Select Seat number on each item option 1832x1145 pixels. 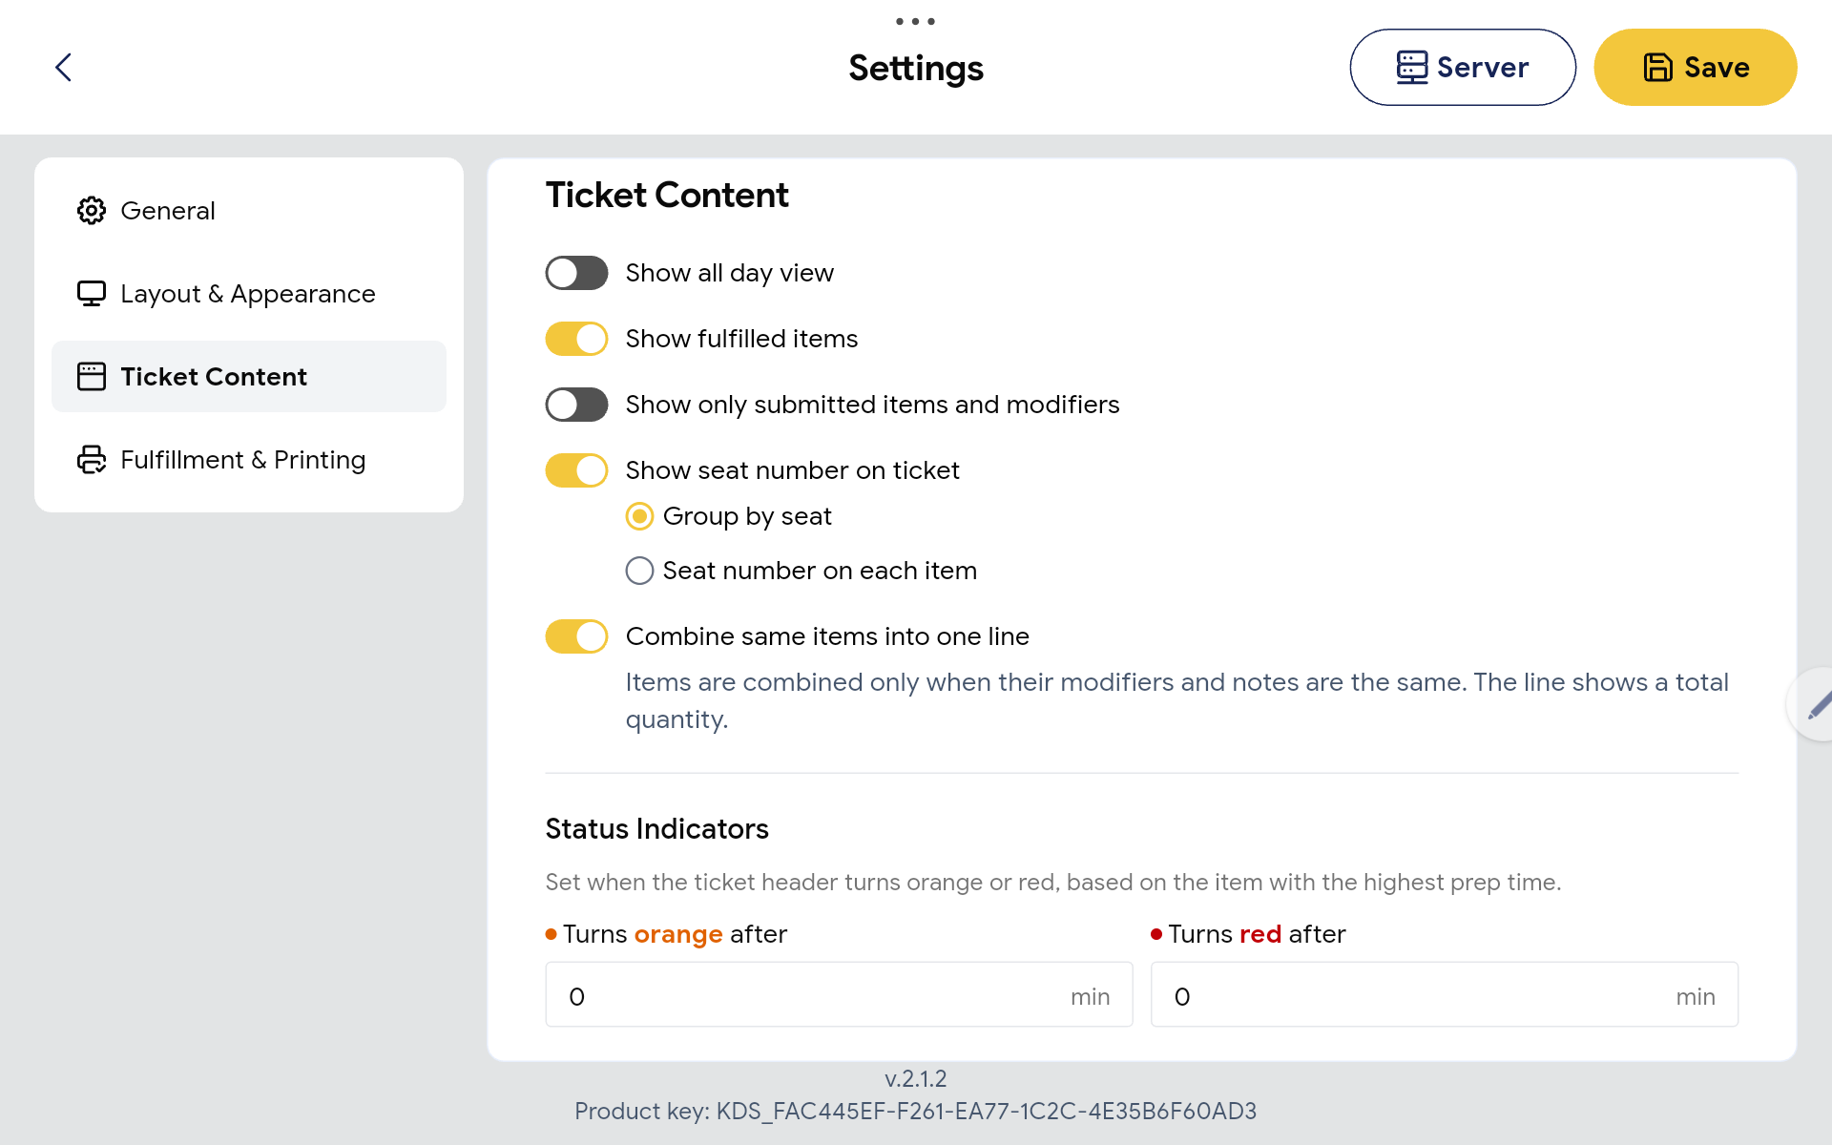coord(639,571)
